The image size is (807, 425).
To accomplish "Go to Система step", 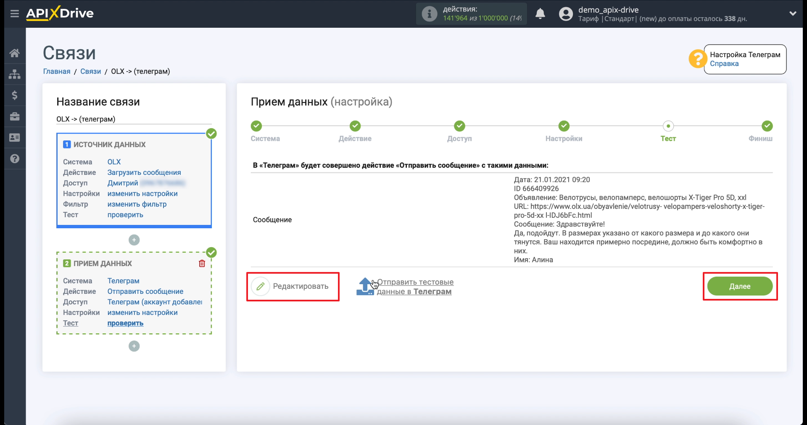I will click(x=256, y=126).
